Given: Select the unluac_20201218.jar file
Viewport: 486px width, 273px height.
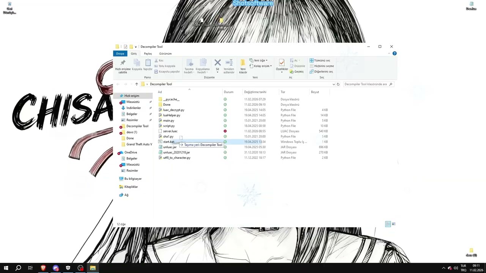Looking at the screenshot, I should pos(177,152).
